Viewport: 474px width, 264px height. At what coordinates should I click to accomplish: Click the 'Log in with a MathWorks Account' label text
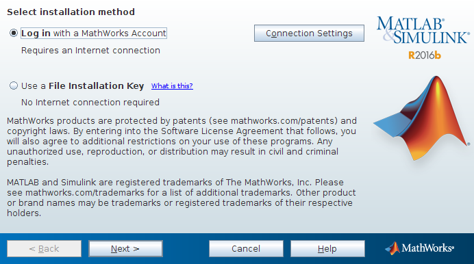coord(94,34)
